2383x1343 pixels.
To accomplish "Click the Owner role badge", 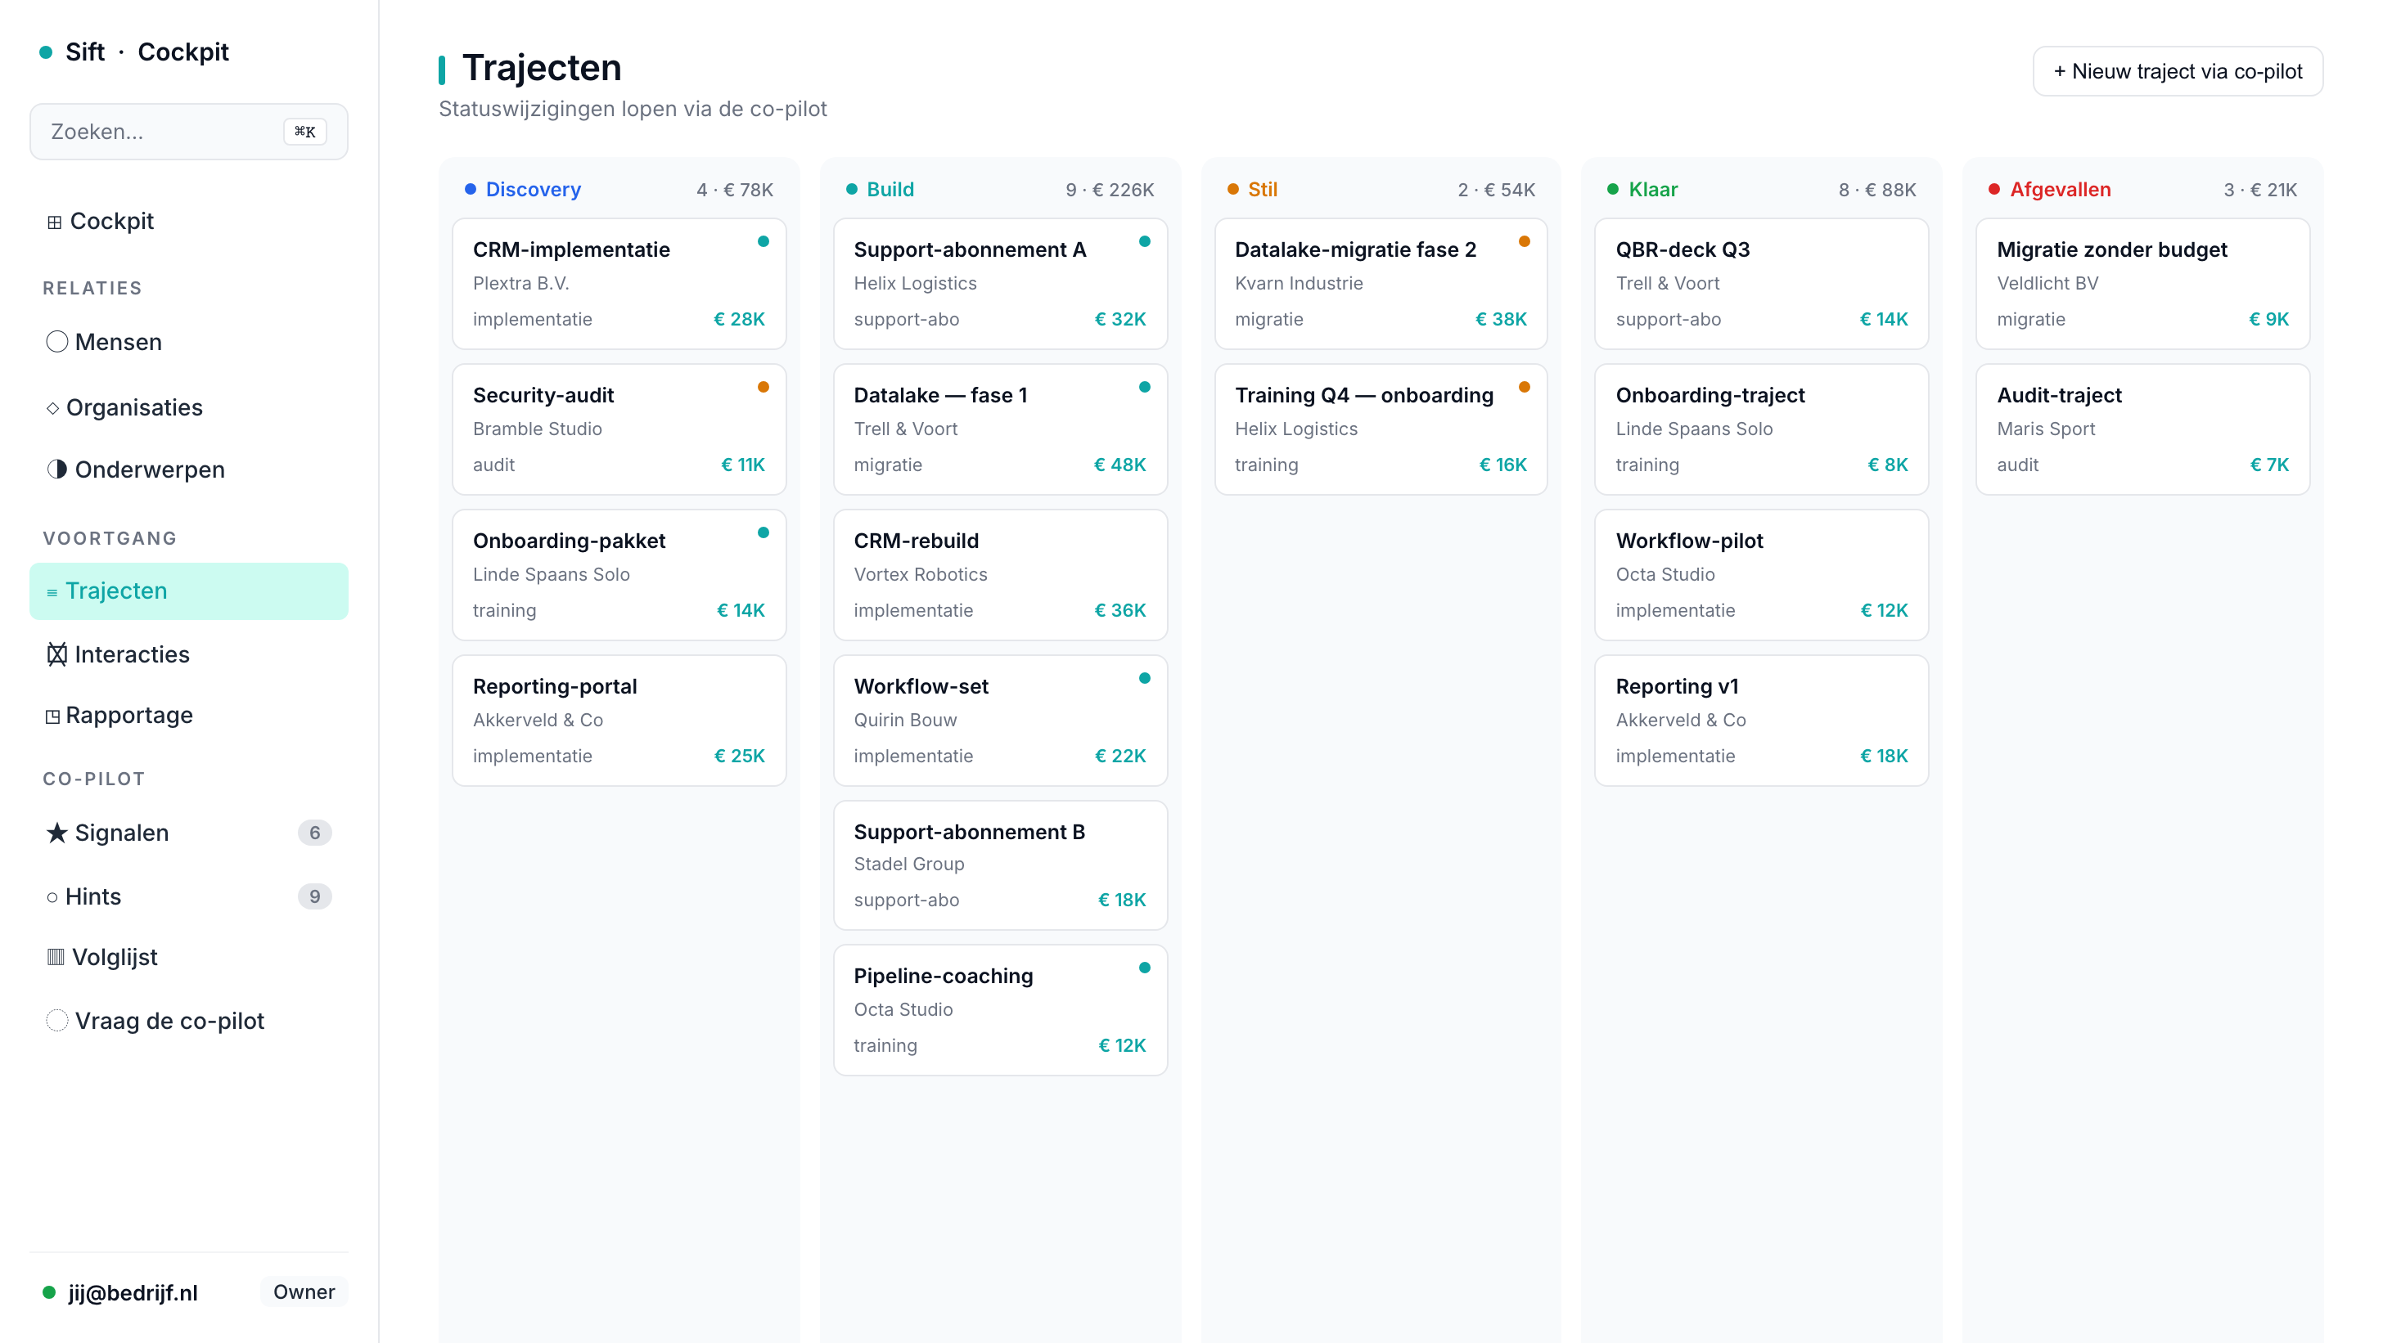I will [304, 1292].
